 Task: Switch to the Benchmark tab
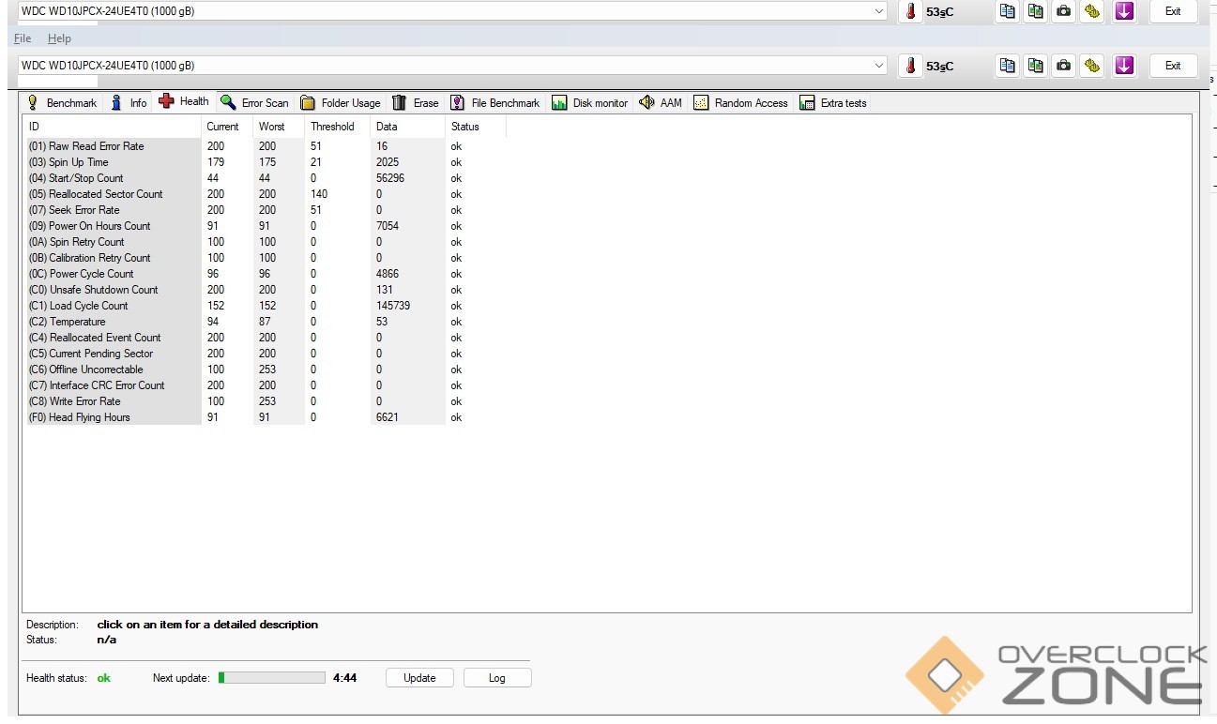coord(62,103)
